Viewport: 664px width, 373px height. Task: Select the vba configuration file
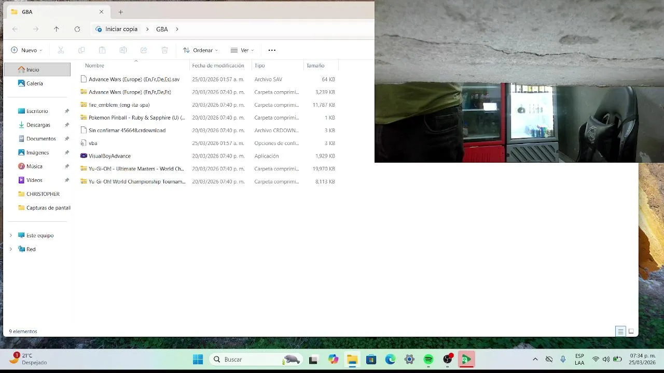[93, 143]
